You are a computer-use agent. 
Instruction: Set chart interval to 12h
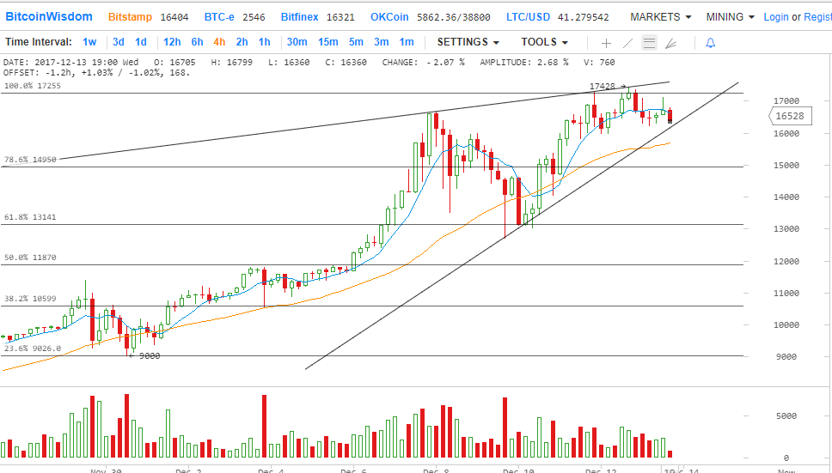point(172,42)
